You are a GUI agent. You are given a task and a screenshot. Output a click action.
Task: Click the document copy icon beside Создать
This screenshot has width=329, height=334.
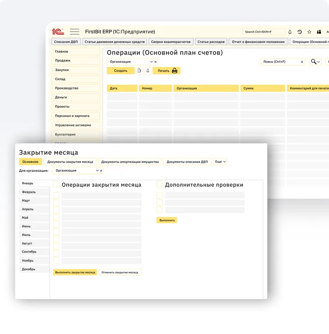[139, 71]
